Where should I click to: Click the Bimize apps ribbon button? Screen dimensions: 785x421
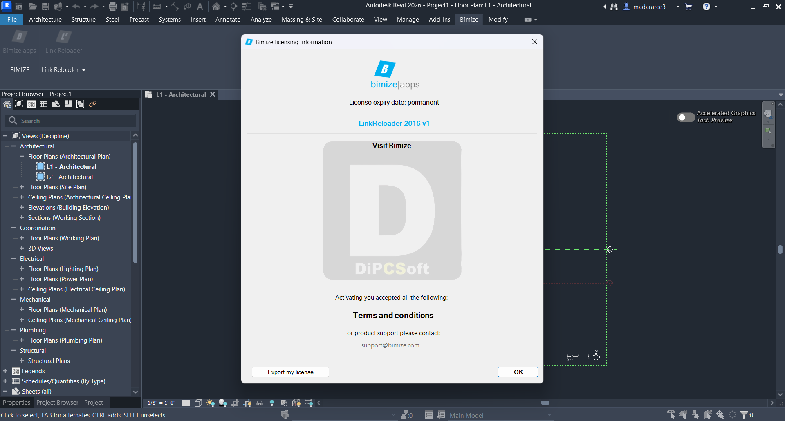pos(20,42)
